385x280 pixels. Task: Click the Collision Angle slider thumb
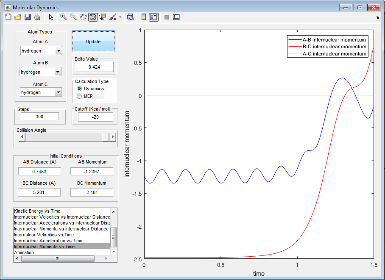[x=106, y=137]
